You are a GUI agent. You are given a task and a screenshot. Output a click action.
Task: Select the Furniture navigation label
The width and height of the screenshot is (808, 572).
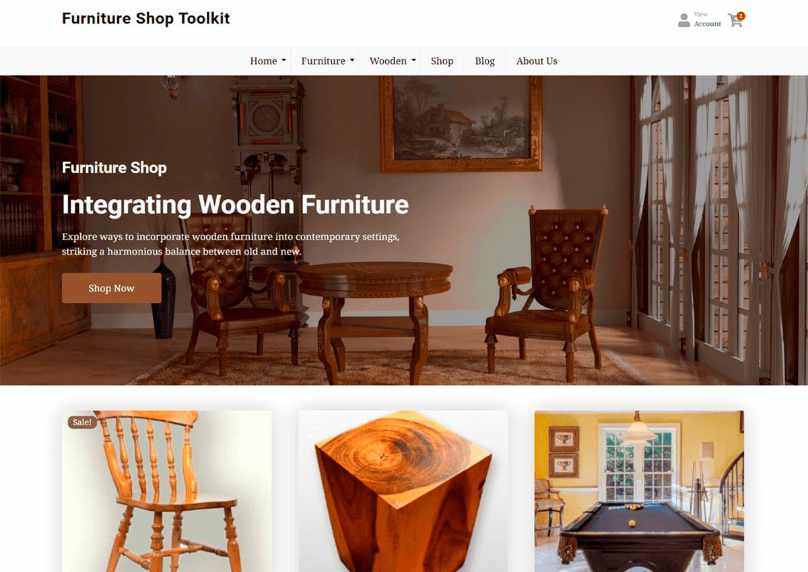coord(323,61)
